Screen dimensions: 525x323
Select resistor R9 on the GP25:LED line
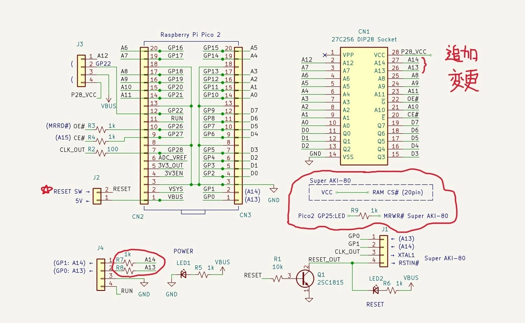pyautogui.click(x=365, y=216)
